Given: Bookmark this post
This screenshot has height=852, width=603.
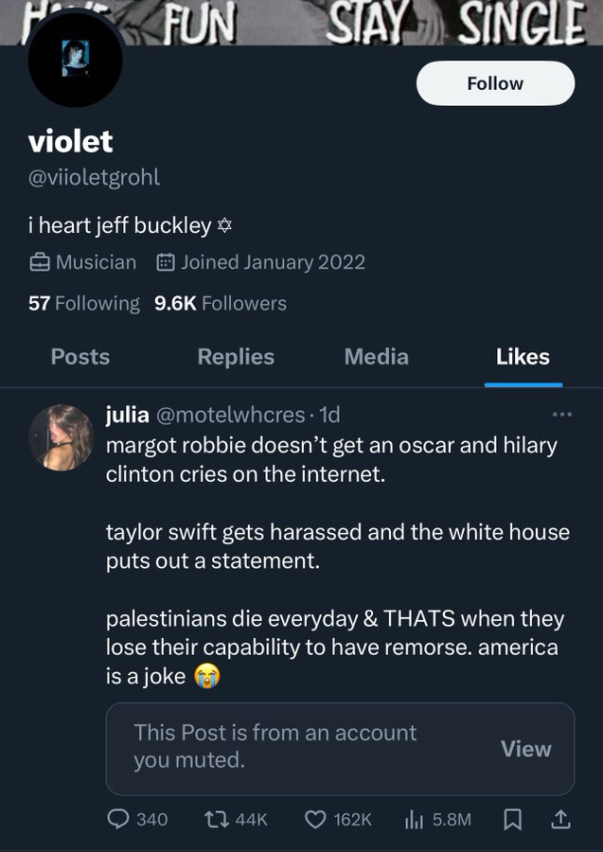Looking at the screenshot, I should pyautogui.click(x=512, y=819).
